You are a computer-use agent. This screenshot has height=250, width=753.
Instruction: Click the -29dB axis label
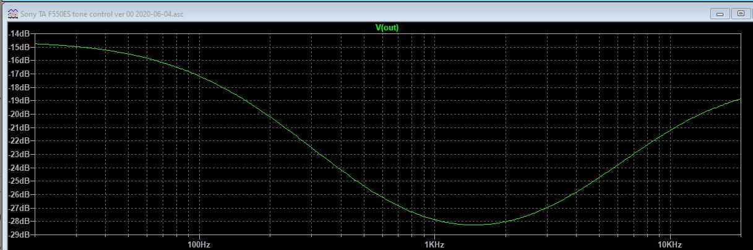pyautogui.click(x=19, y=235)
